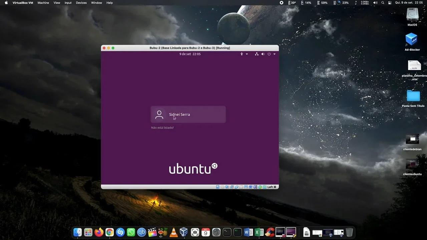Click the menu bar date and time
Screen dimensions: 427x240
point(409,3)
